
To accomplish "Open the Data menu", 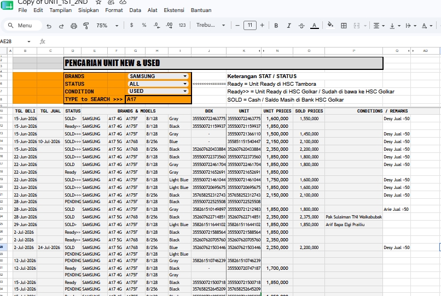I will point(135,10).
